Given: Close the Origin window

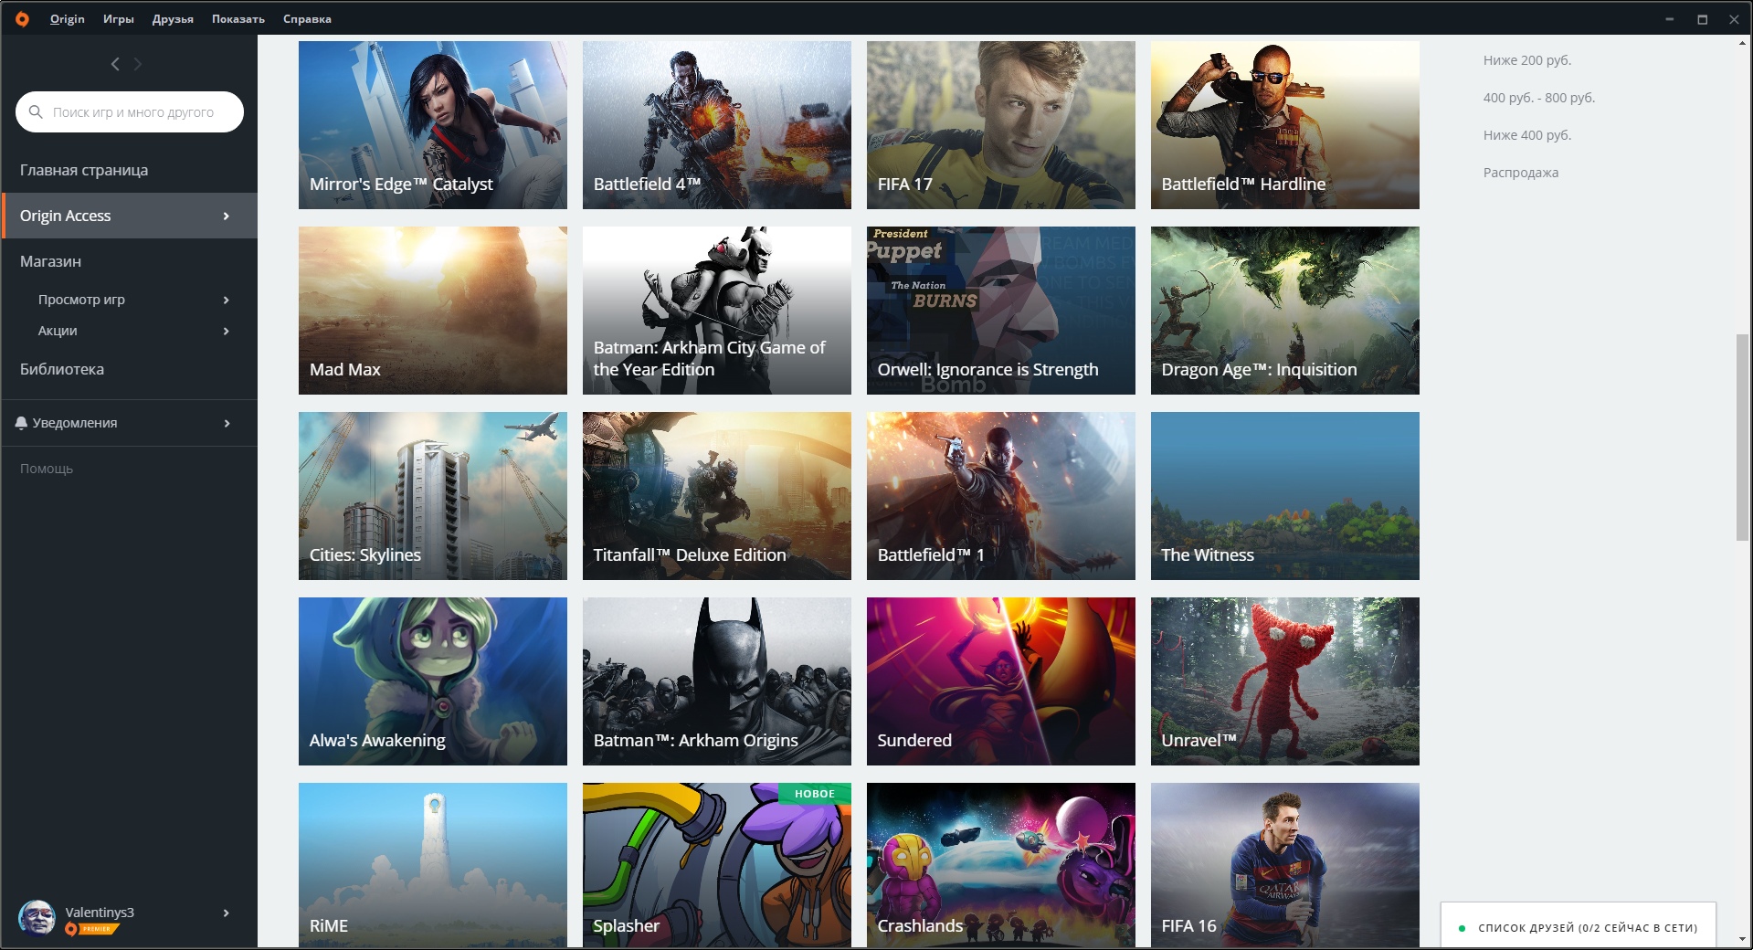Looking at the screenshot, I should (x=1734, y=19).
